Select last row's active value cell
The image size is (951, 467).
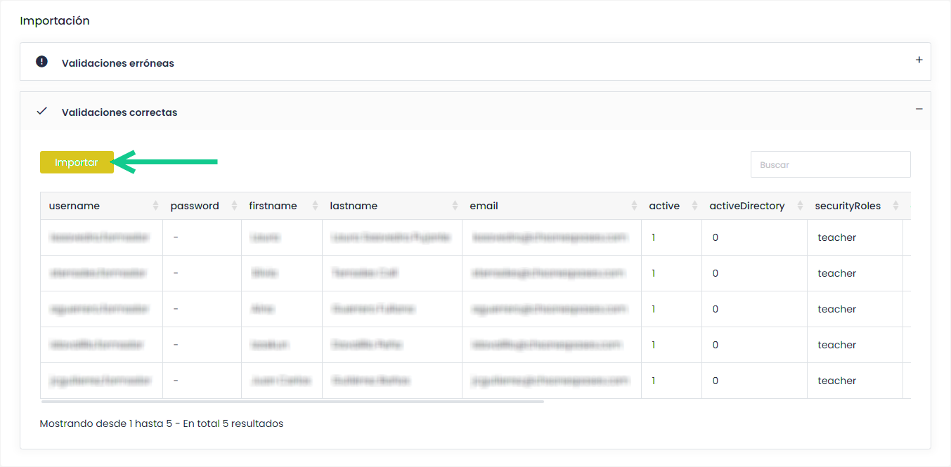(x=654, y=381)
